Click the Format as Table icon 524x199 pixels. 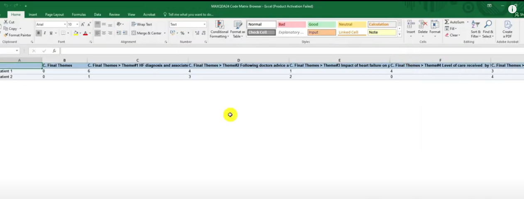(238, 25)
